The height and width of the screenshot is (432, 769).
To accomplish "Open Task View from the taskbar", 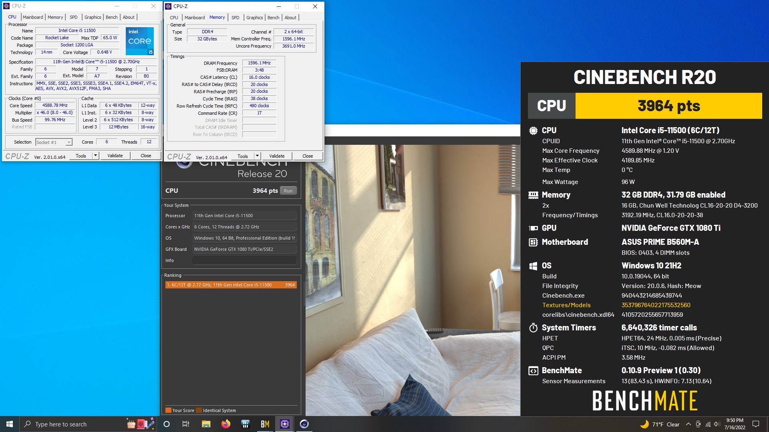I will pyautogui.click(x=186, y=424).
